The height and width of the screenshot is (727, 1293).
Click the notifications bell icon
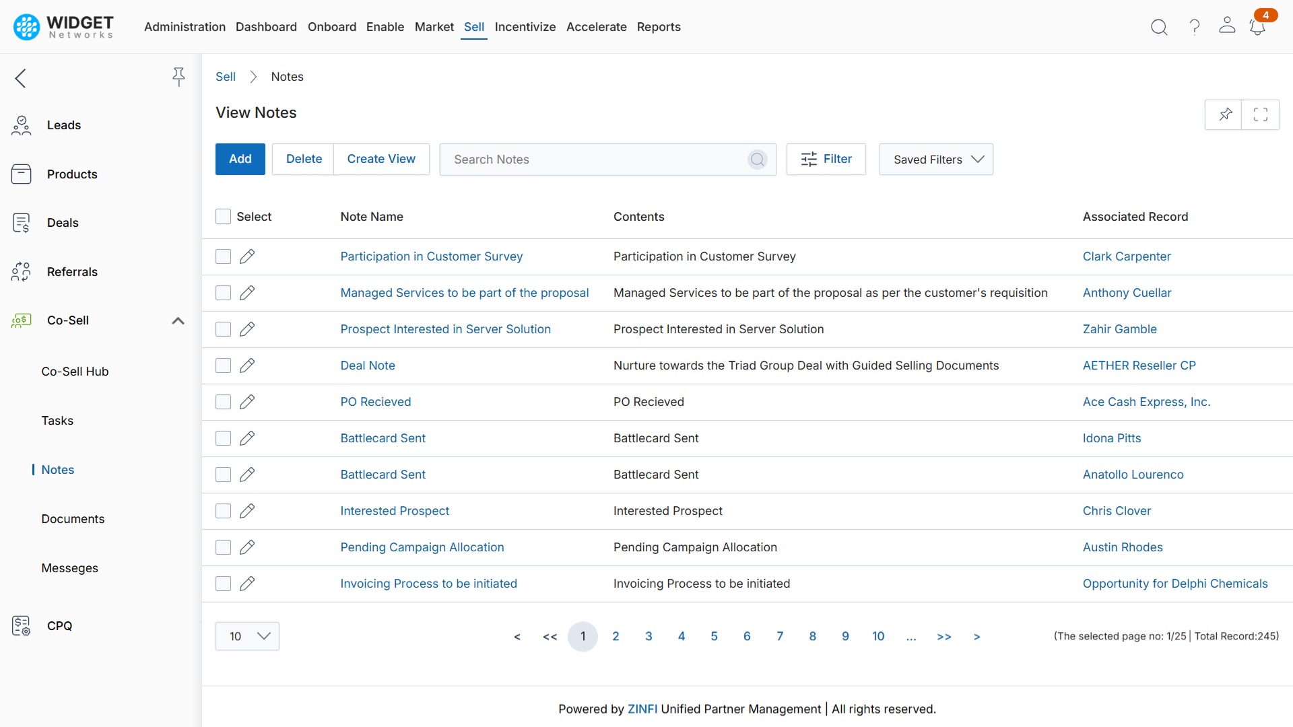click(1257, 27)
